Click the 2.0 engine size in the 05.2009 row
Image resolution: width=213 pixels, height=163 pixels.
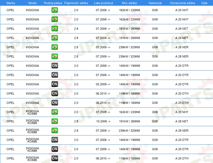(76, 84)
